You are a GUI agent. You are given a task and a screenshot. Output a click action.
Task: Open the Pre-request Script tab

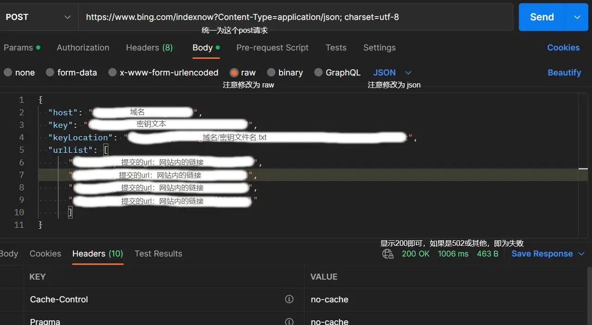[x=272, y=48]
